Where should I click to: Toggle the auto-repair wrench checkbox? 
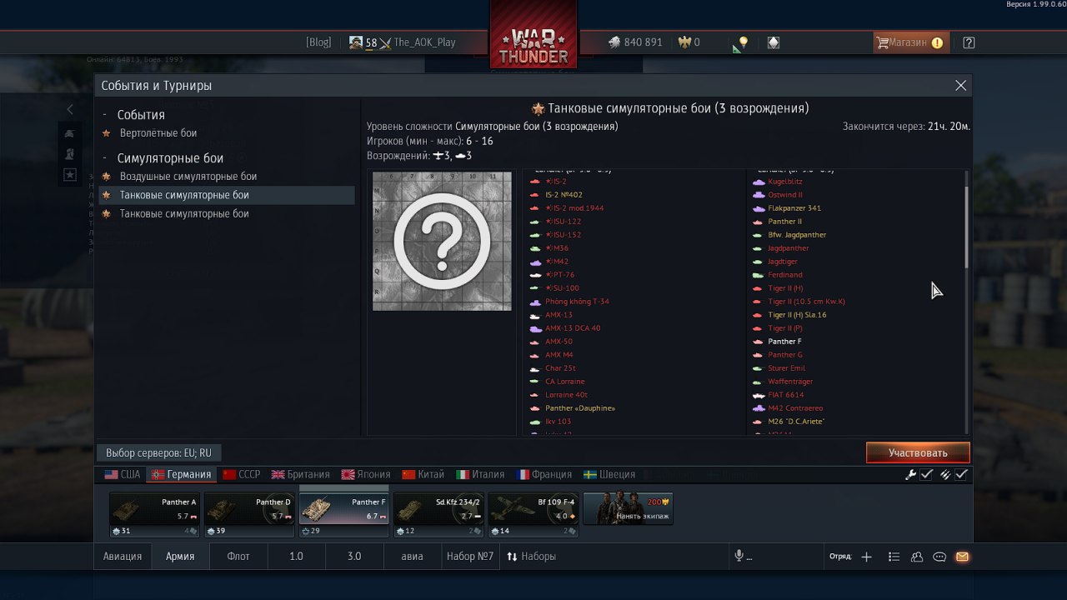point(926,475)
